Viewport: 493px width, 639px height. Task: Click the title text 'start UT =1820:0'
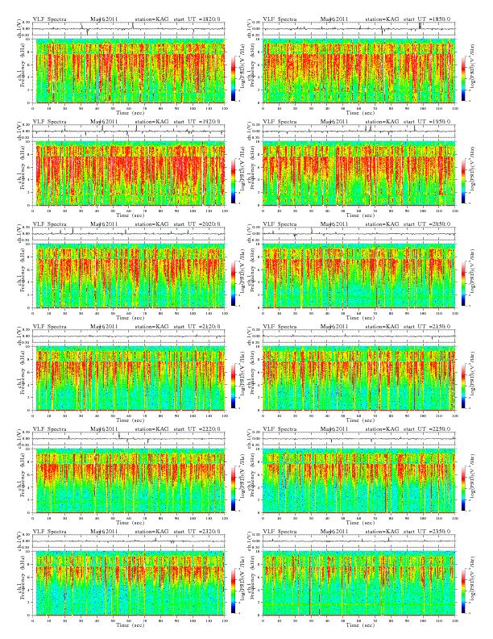197,19
